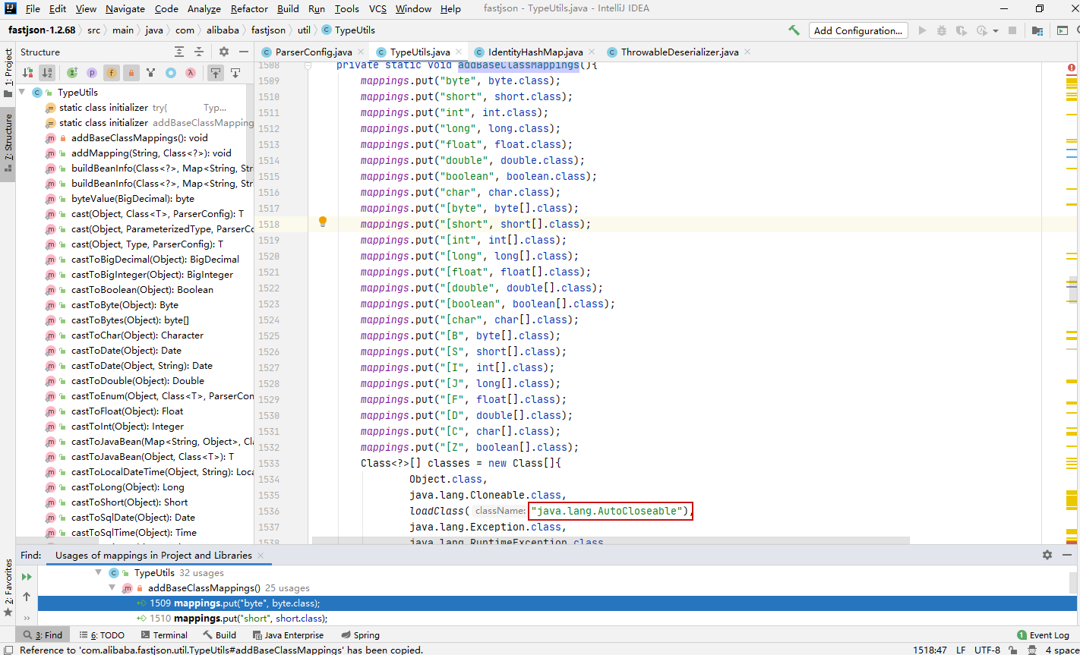Click fold arrow beside addBaseClassMappings method line
The height and width of the screenshot is (655, 1080).
click(309, 66)
